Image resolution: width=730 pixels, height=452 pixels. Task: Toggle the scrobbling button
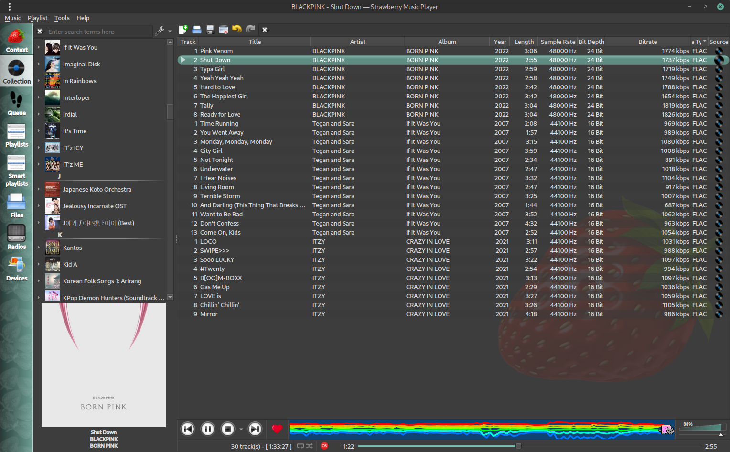[324, 446]
